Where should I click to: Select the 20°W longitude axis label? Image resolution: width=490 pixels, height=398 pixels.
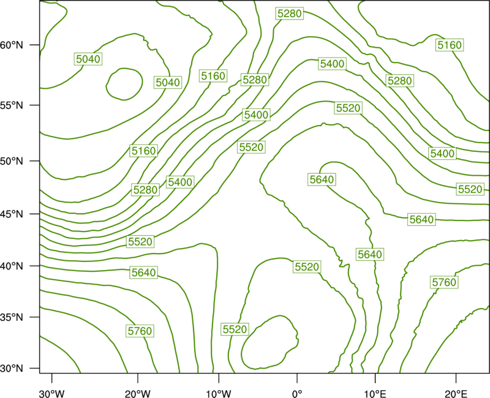coord(138,394)
